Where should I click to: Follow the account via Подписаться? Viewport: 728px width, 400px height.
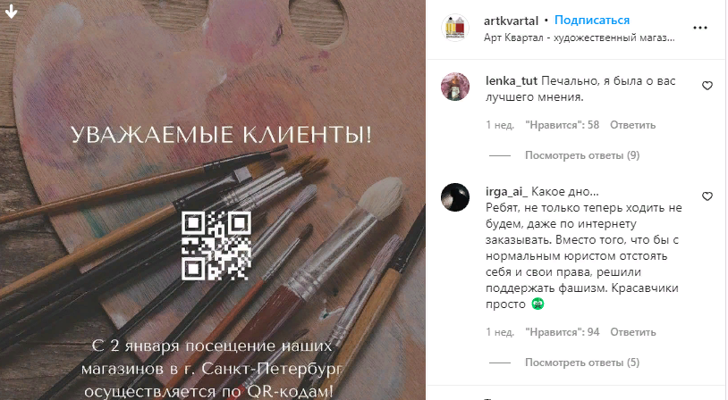592,21
